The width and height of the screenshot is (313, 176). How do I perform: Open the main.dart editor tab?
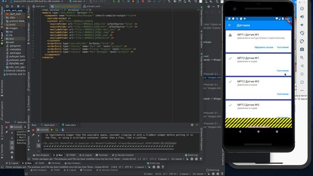tap(40, 6)
